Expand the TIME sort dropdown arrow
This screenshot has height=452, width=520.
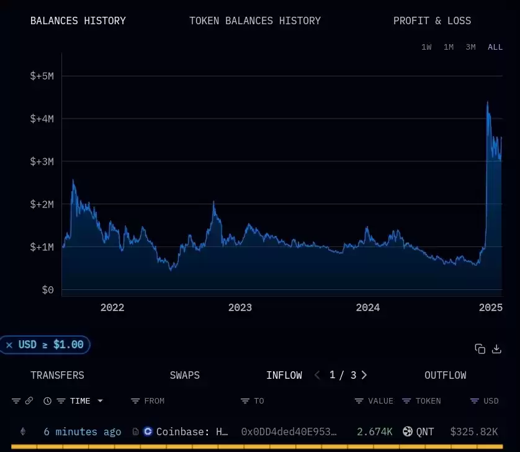tap(100, 401)
